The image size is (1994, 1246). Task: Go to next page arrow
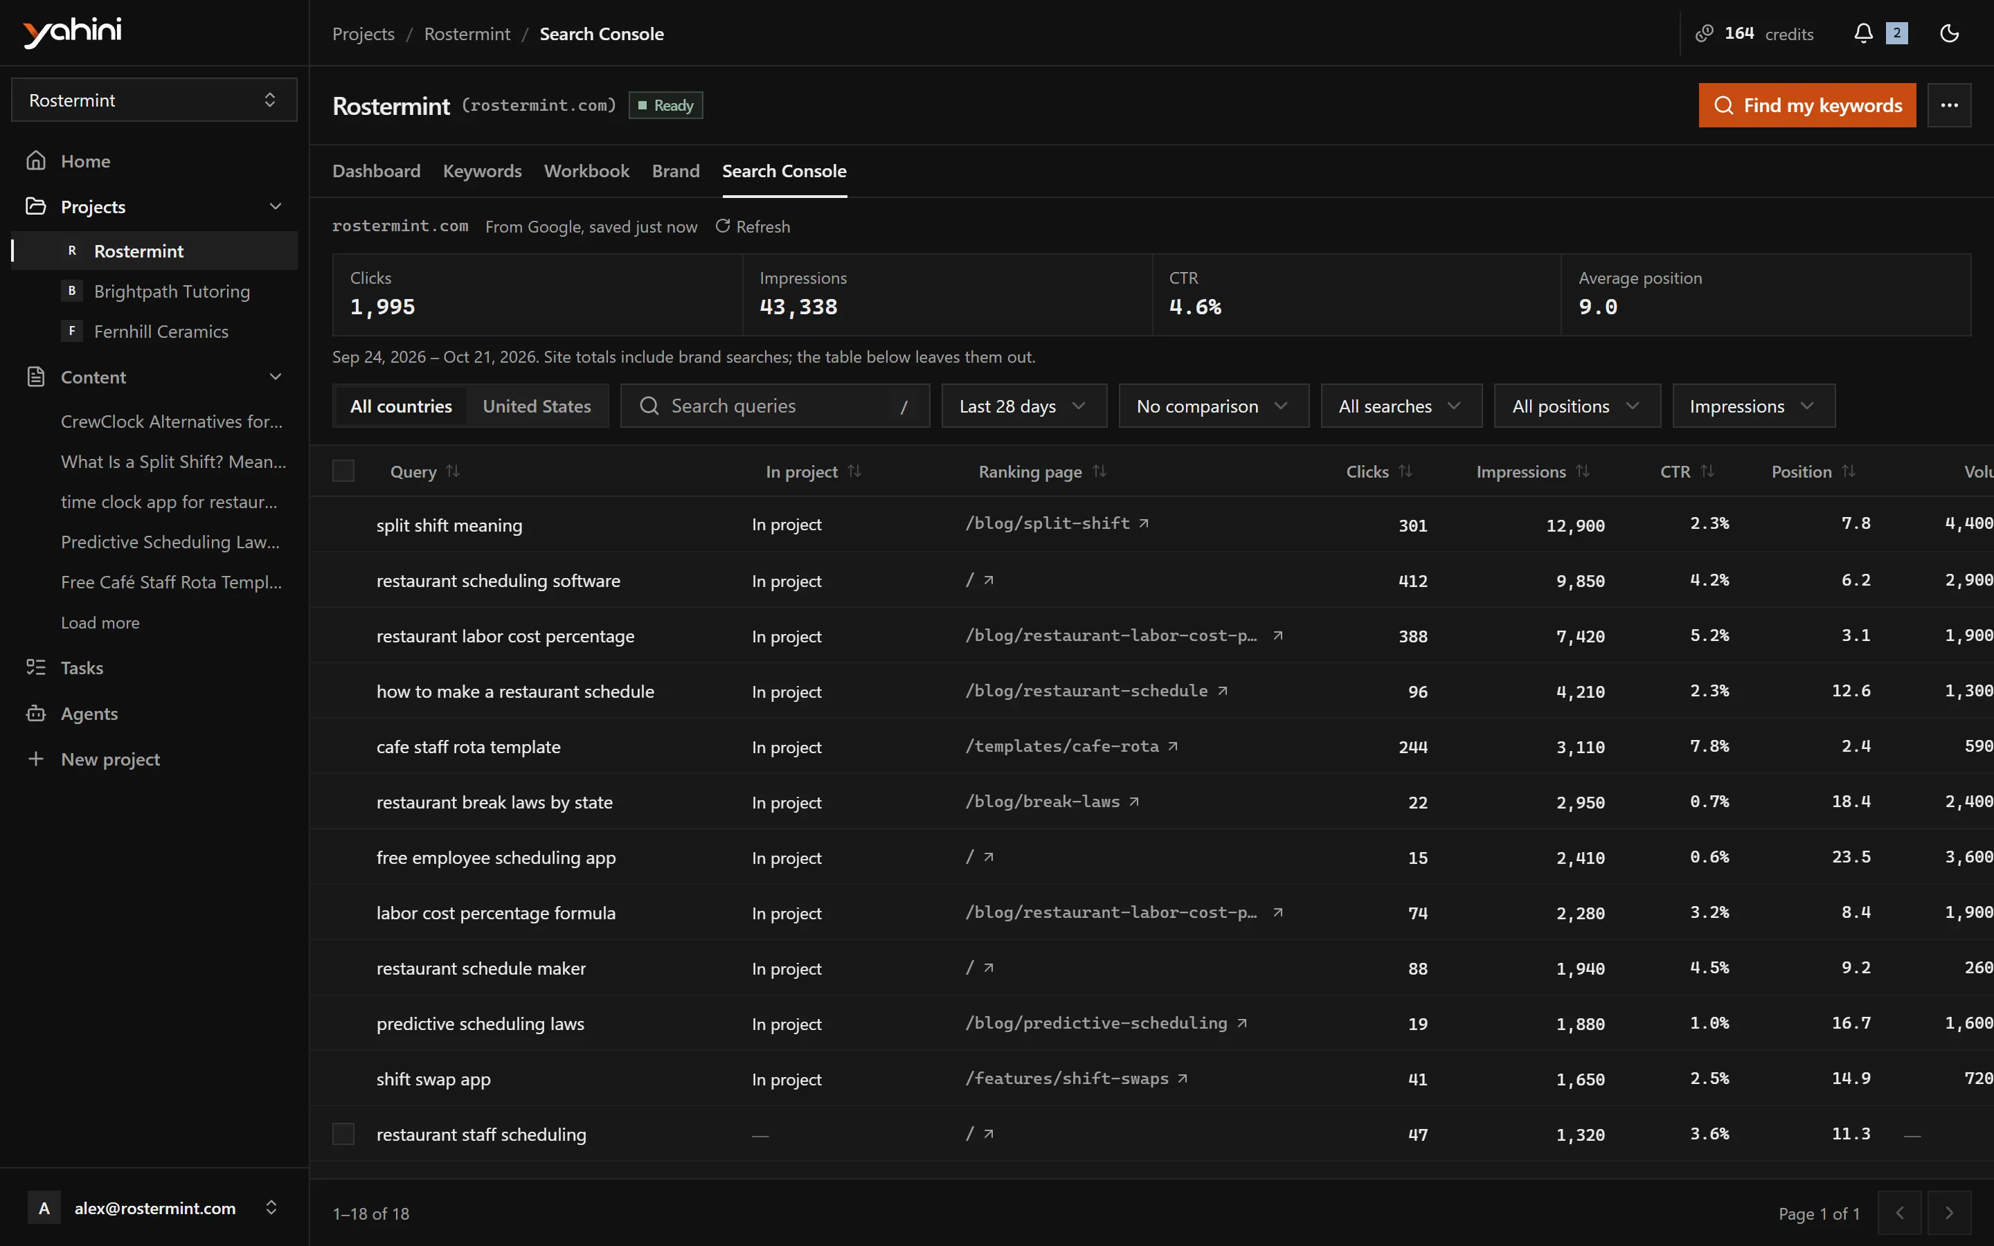click(x=1949, y=1212)
